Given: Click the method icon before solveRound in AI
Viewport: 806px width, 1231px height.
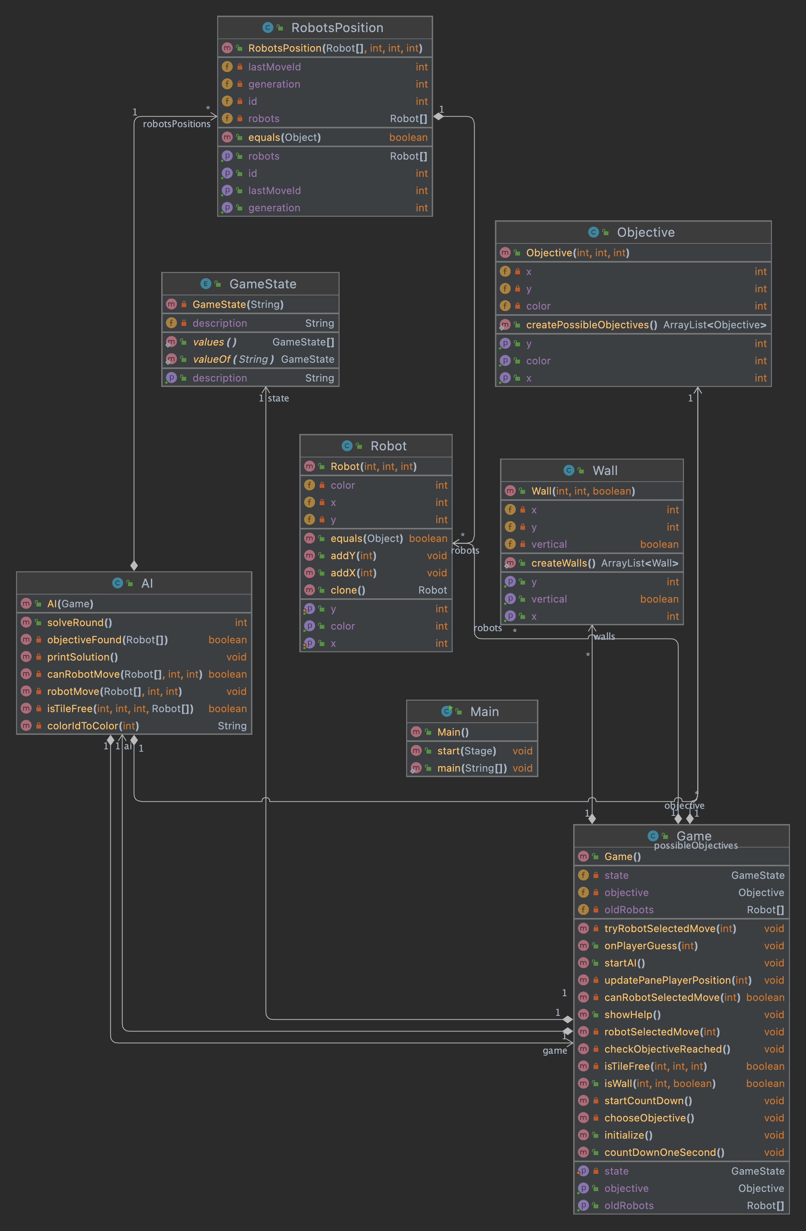Looking at the screenshot, I should pyautogui.click(x=26, y=622).
